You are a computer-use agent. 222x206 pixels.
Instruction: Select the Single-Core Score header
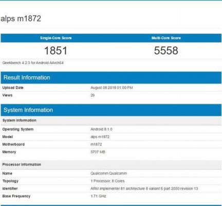click(55, 38)
